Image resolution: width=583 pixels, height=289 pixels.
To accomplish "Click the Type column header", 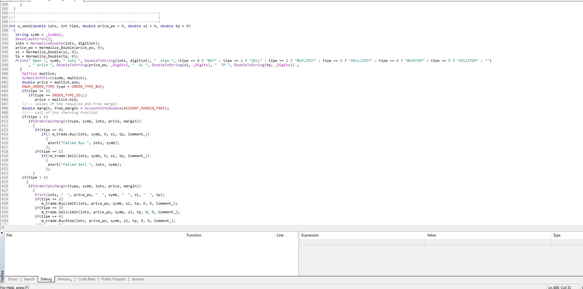I will pos(567,235).
